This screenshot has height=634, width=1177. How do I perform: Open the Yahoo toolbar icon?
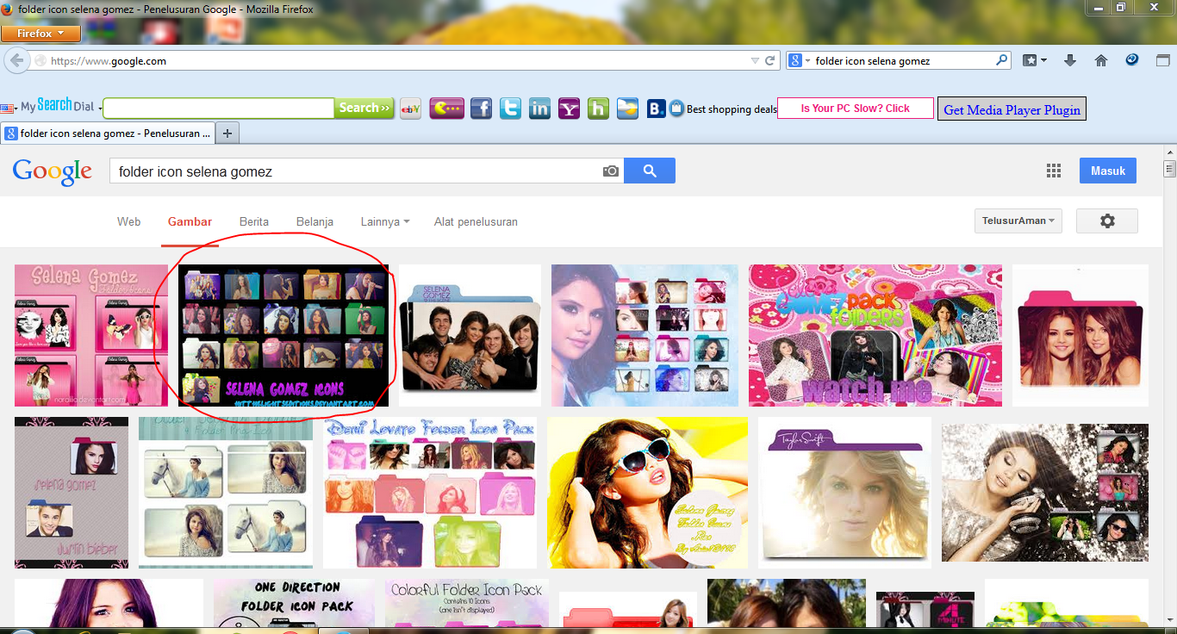pyautogui.click(x=569, y=109)
